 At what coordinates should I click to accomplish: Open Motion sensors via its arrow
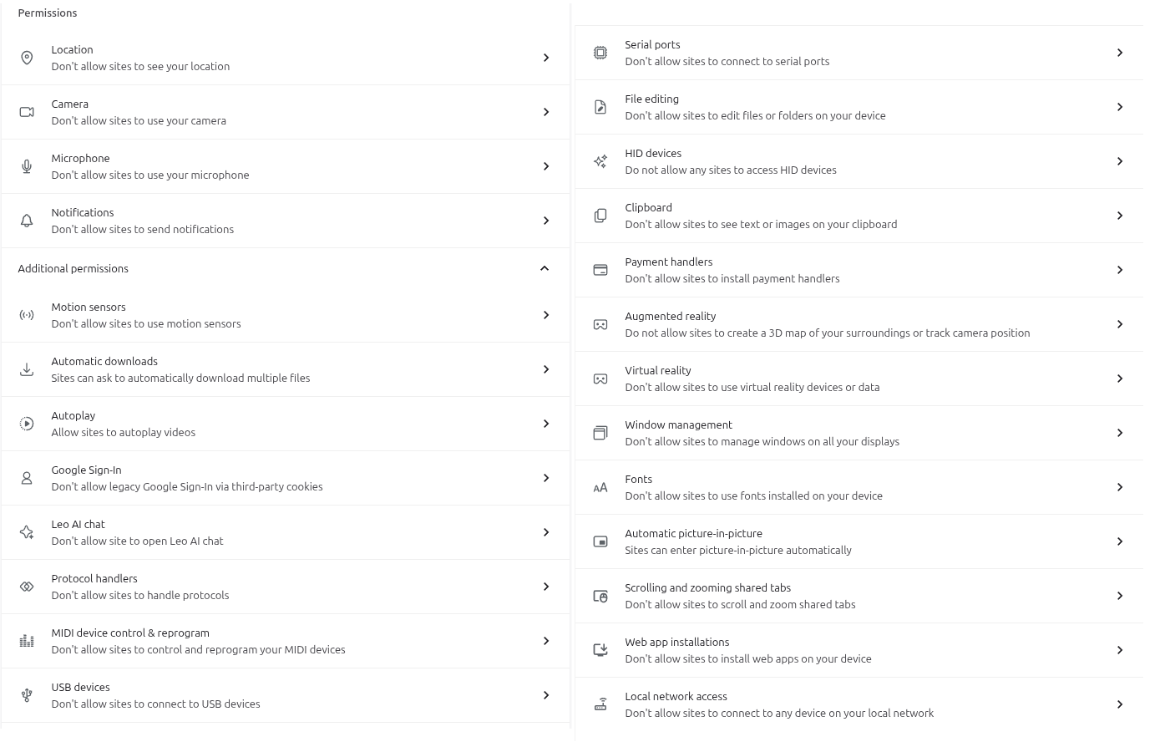tap(546, 315)
